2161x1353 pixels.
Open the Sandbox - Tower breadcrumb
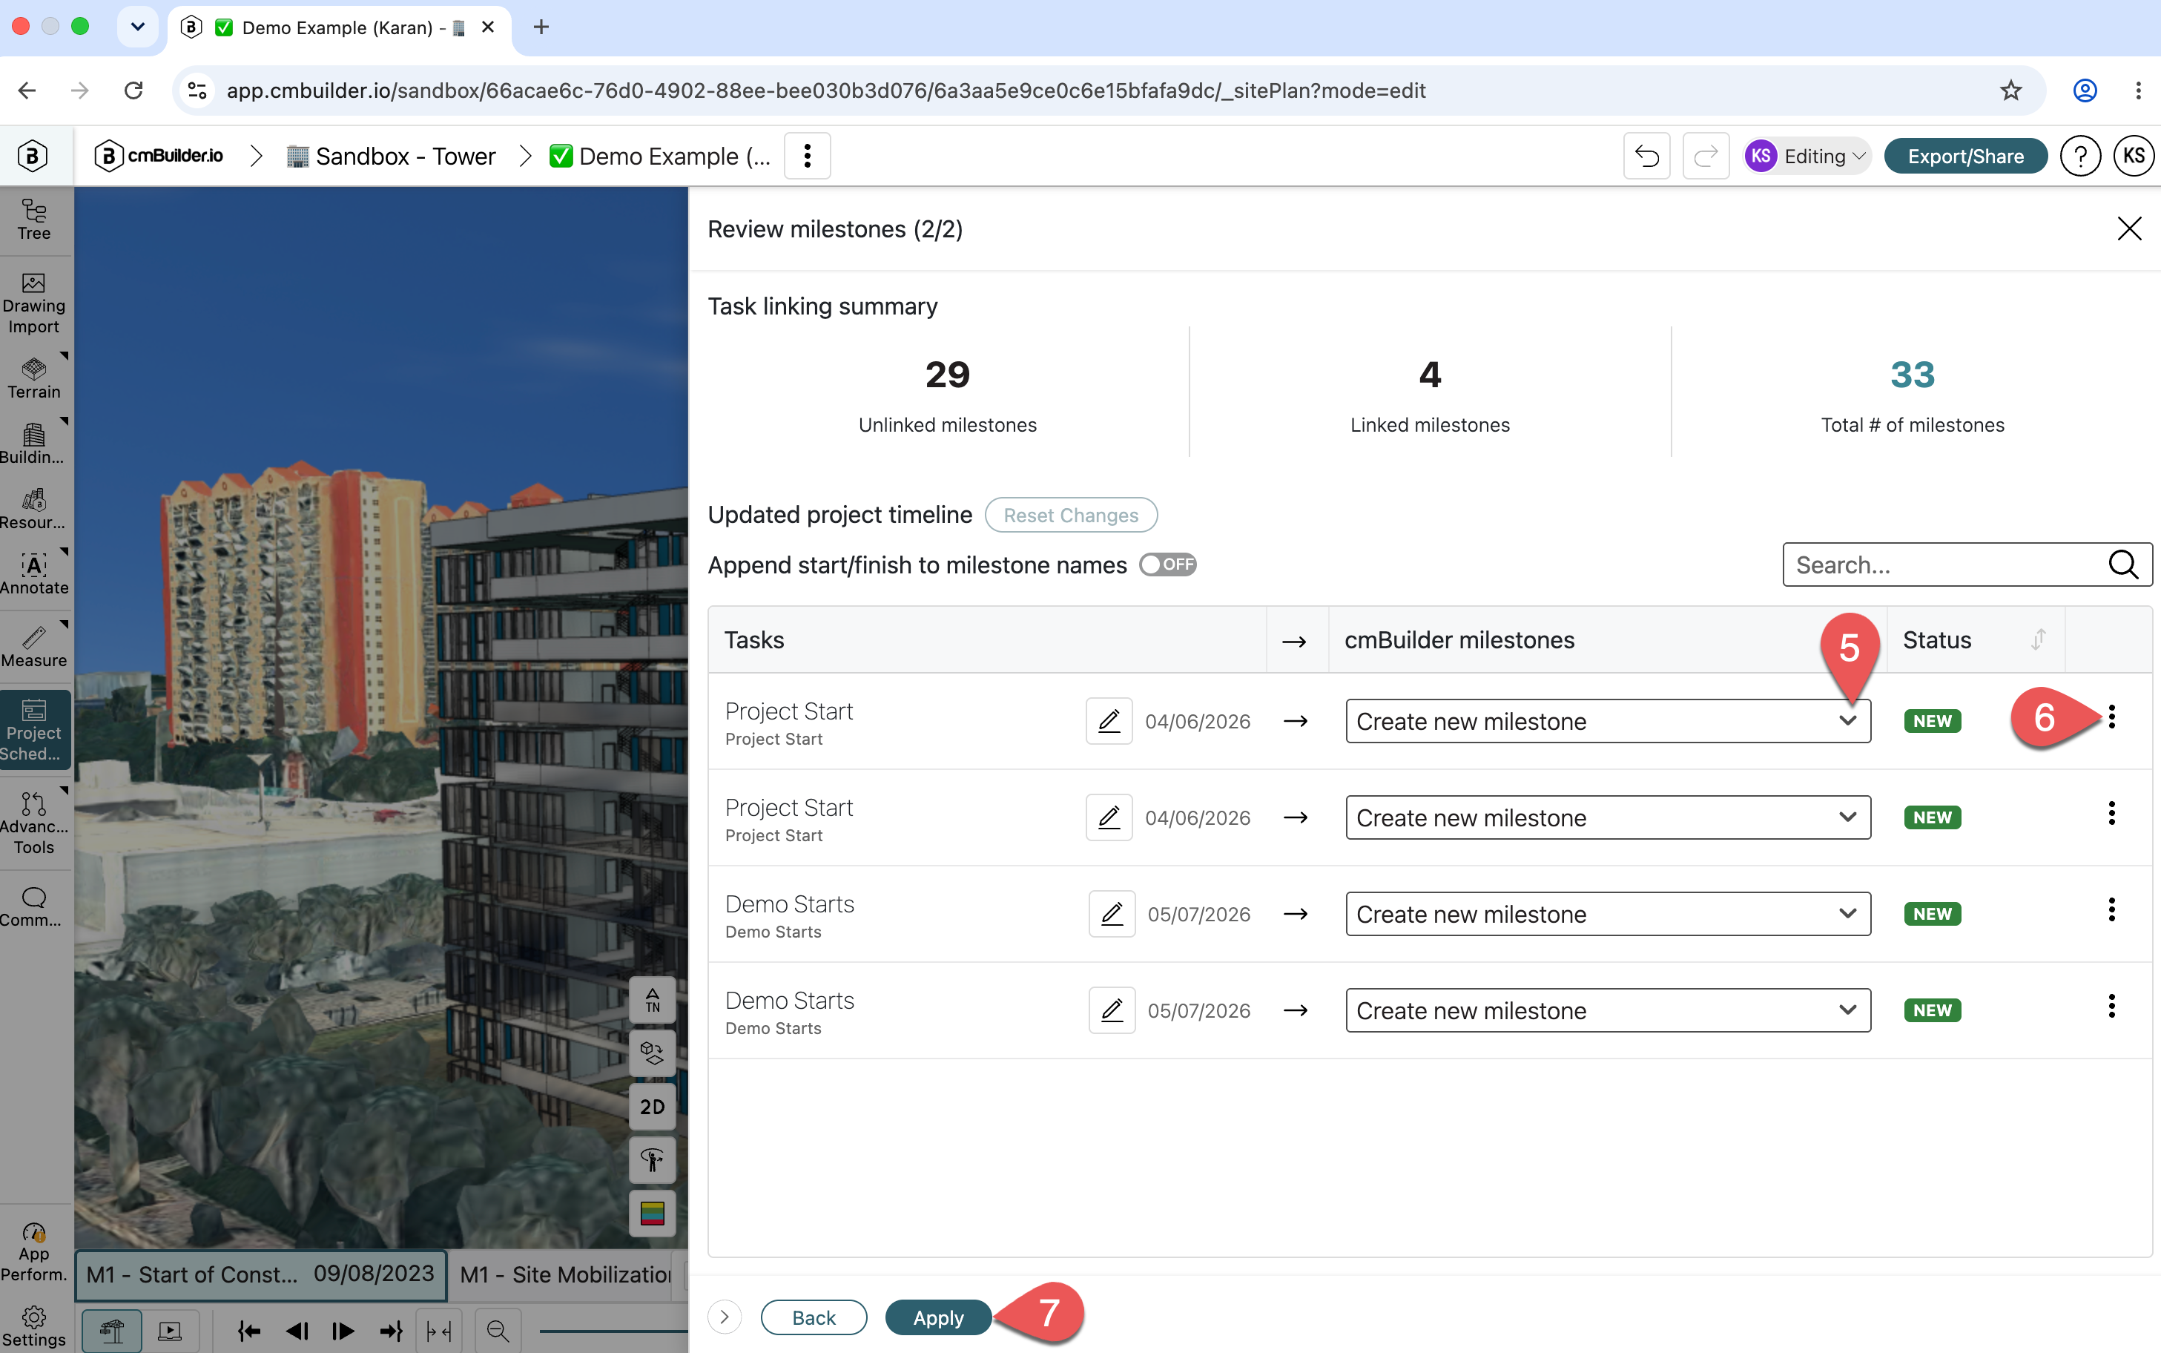tap(390, 157)
